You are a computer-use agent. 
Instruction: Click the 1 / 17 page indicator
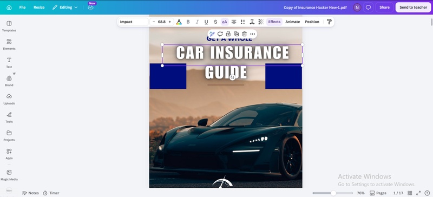tap(398, 193)
